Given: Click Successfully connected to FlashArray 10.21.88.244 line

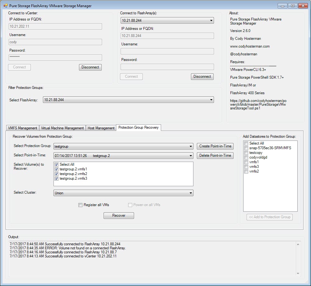Looking at the screenshot, I should pyautogui.click(x=65, y=244).
